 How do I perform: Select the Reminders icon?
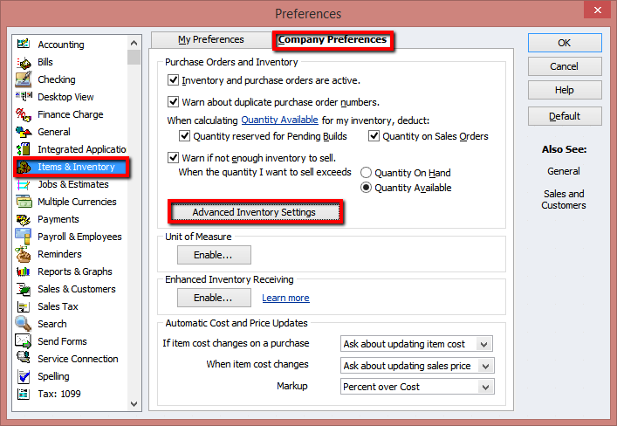pyautogui.click(x=24, y=254)
